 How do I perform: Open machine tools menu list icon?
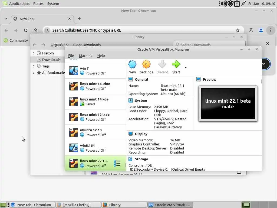(x=117, y=163)
